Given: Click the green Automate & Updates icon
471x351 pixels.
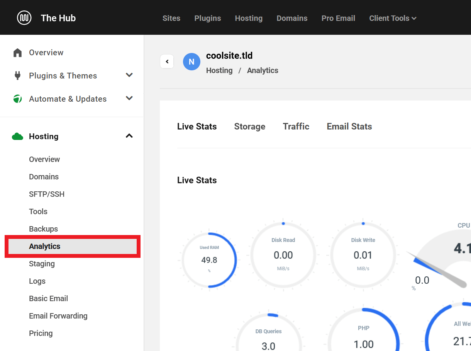Looking at the screenshot, I should tap(17, 99).
